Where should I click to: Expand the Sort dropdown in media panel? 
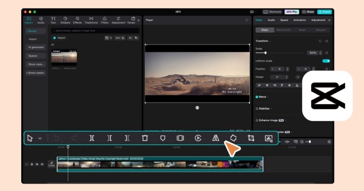pos(120,38)
